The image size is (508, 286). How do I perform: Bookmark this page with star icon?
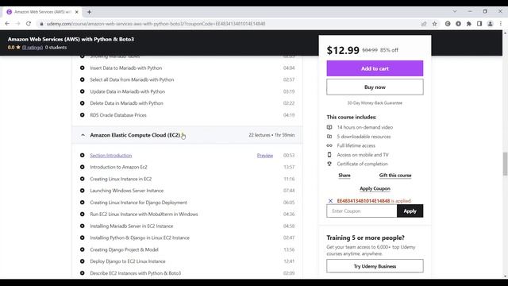[434, 24]
